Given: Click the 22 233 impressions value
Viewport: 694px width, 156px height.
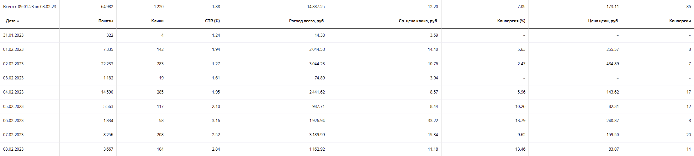Looking at the screenshot, I should pos(107,64).
